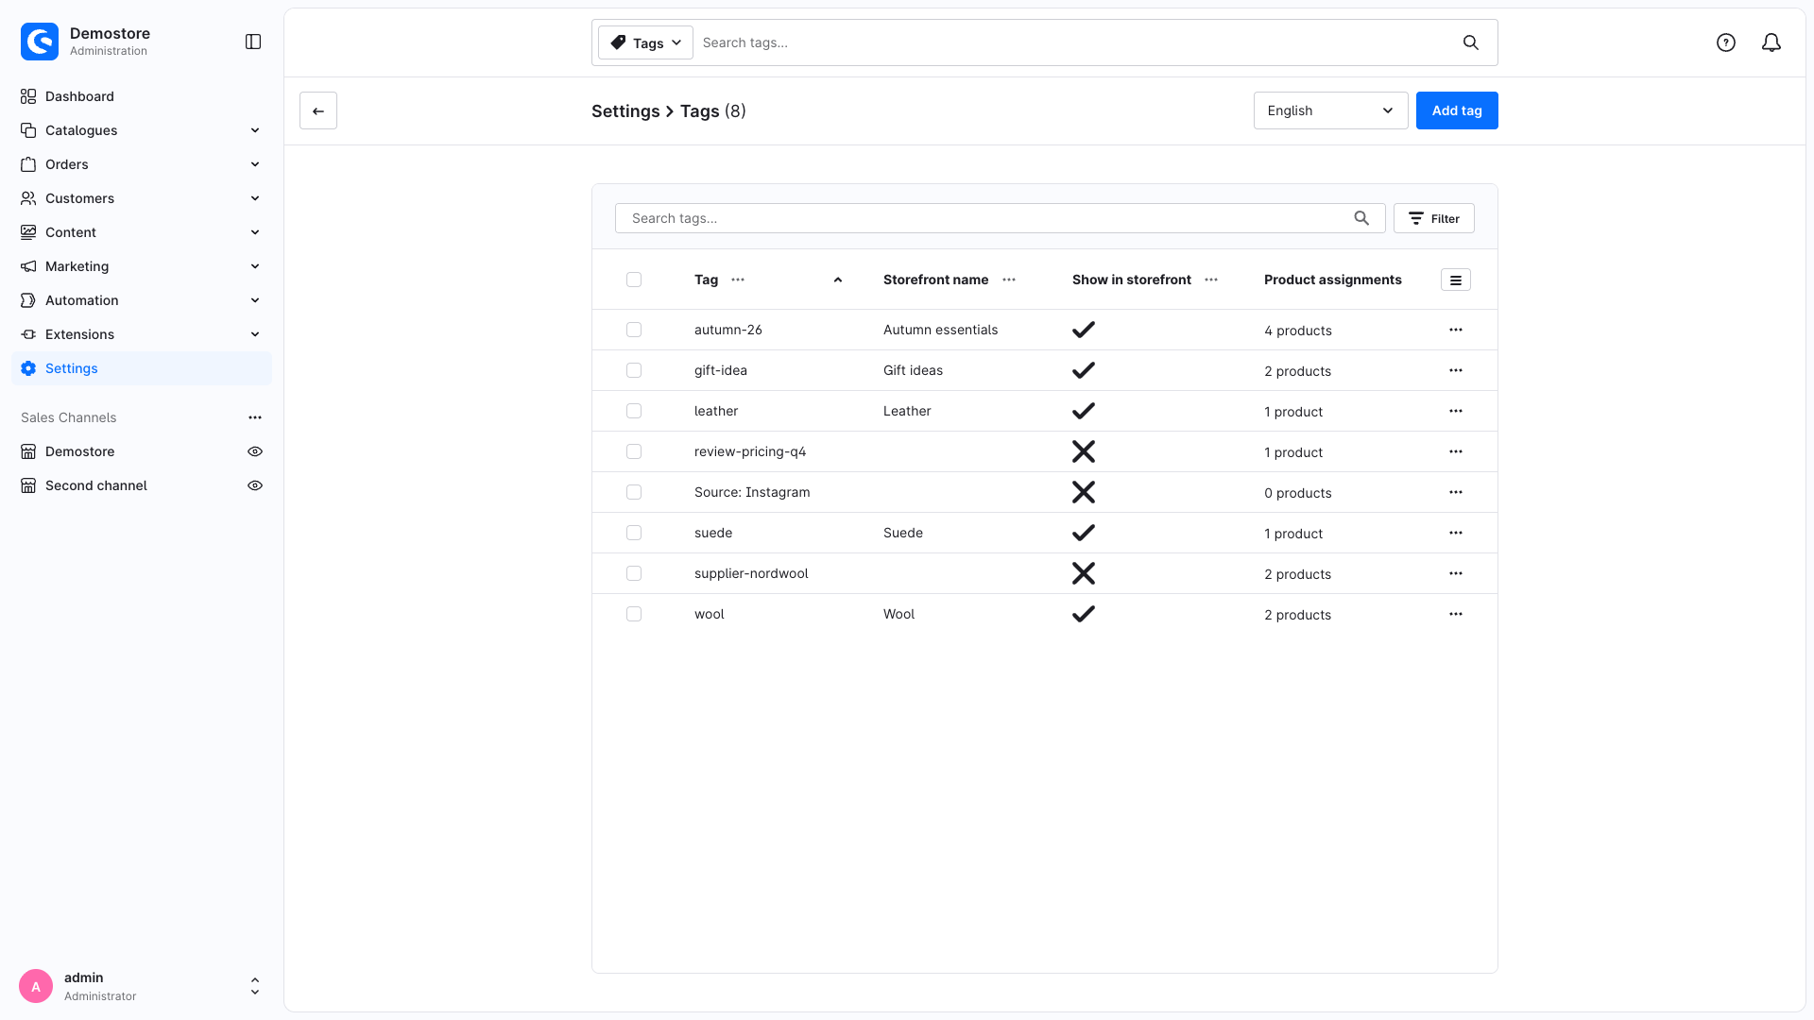Viewport: 1814px width, 1020px height.
Task: Open the Tags search-scope dropdown
Action: (645, 42)
